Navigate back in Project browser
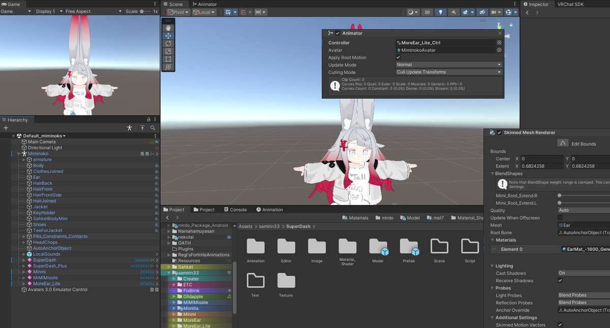Screen dimensions: 610x328 coord(167,218)
